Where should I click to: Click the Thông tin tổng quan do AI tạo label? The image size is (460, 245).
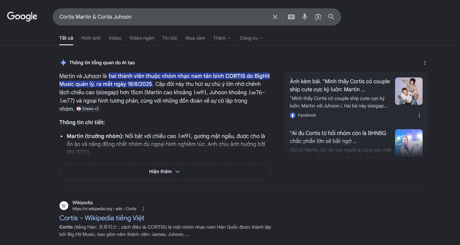tap(102, 62)
